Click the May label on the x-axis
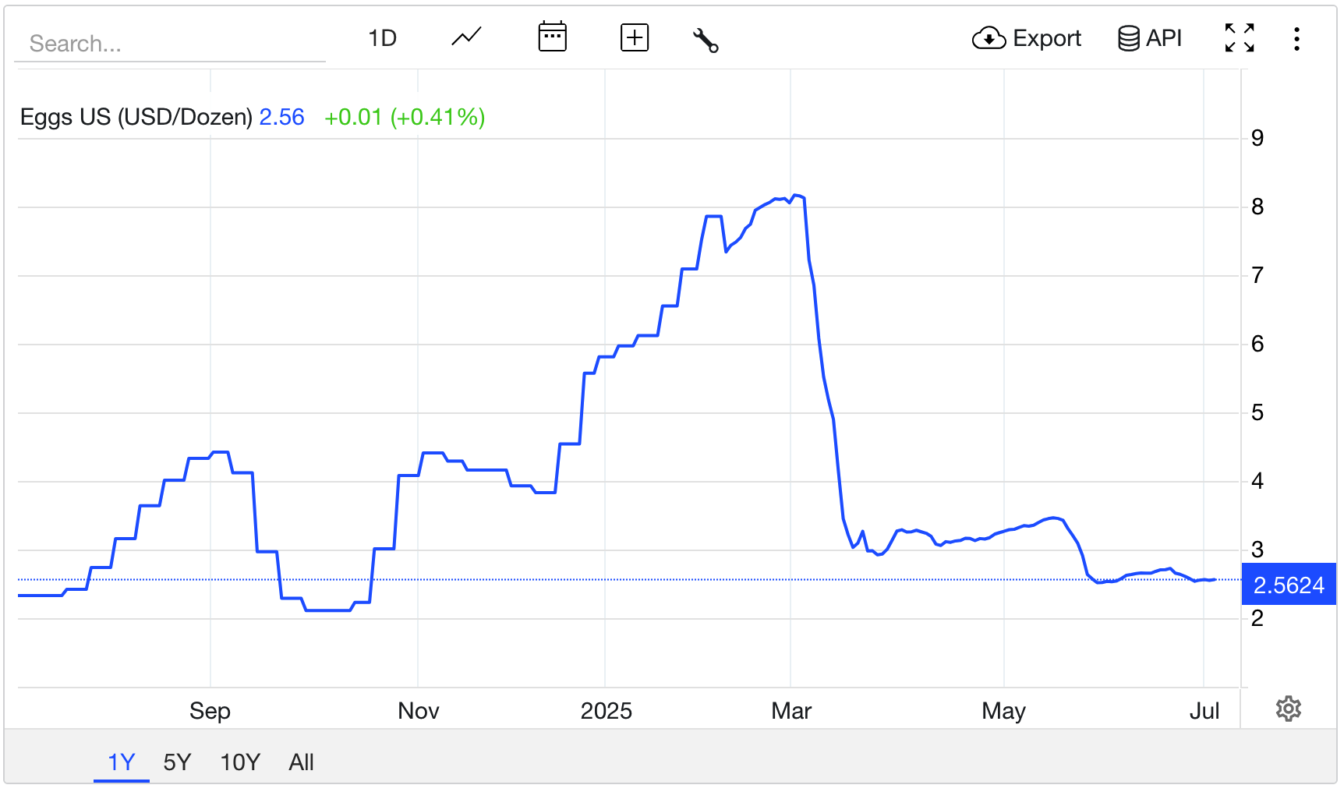1344x792 pixels. 1004,711
